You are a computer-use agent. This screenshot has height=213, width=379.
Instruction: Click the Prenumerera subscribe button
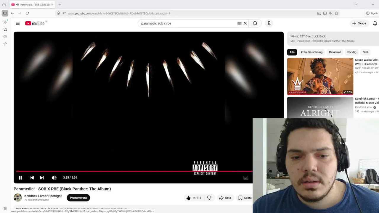click(x=78, y=198)
